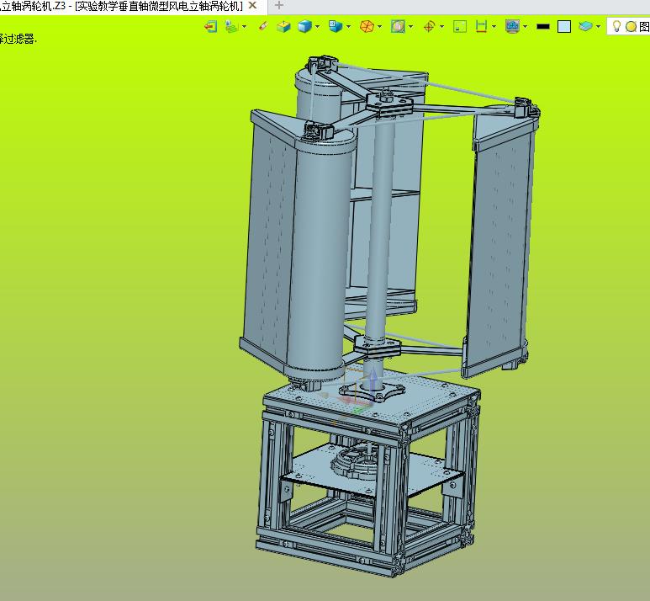Open a new tab with plus button

pyautogui.click(x=280, y=6)
